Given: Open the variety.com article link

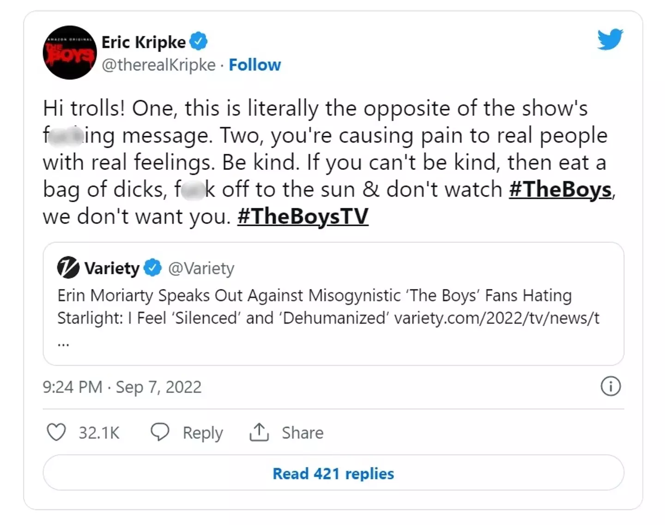Looking at the screenshot, I should click(x=497, y=318).
